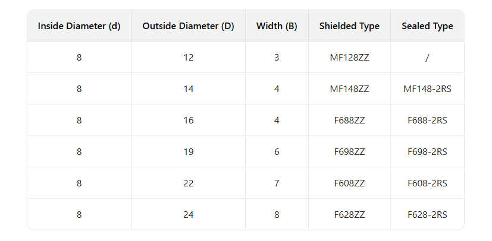Click the Shielded Type column header

click(349, 26)
